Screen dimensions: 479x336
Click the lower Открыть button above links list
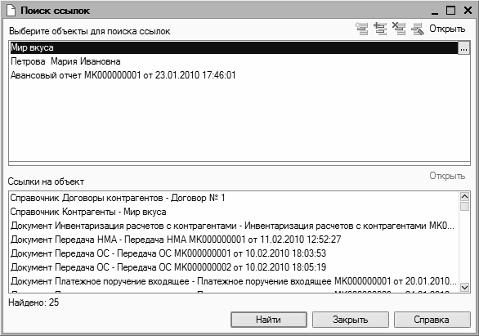pos(447,176)
